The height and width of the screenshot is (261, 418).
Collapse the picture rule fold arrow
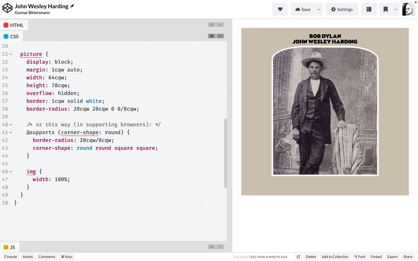coord(11,54)
